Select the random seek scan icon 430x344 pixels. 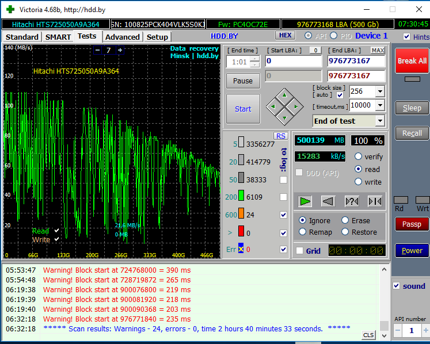[351, 201]
